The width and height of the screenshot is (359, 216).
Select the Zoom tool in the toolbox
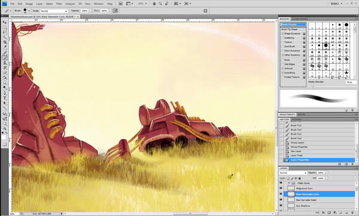pyautogui.click(x=5, y=129)
